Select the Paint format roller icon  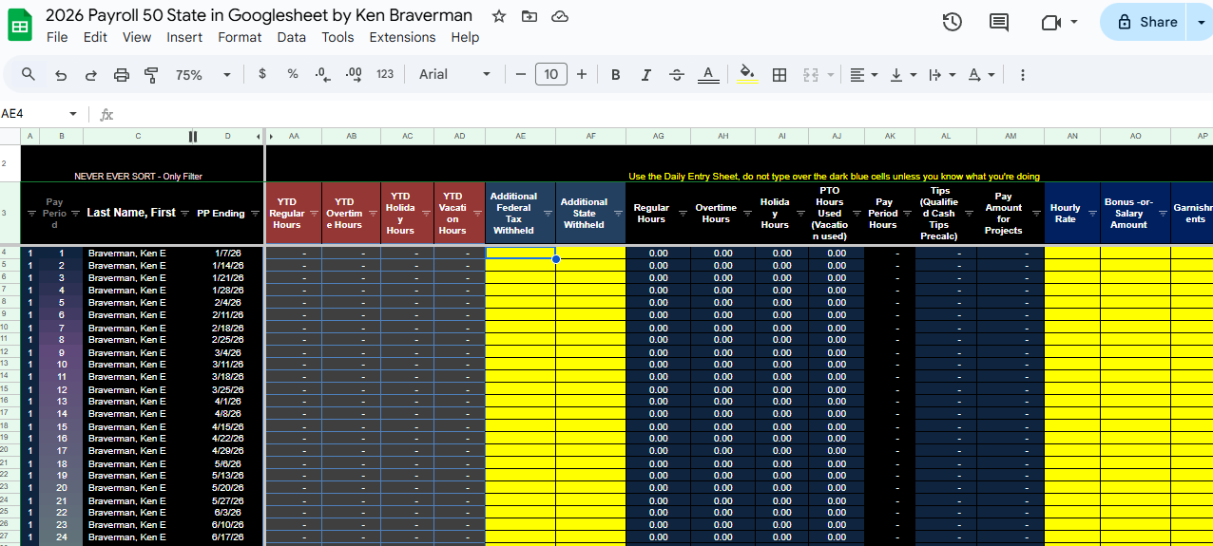[x=151, y=74]
